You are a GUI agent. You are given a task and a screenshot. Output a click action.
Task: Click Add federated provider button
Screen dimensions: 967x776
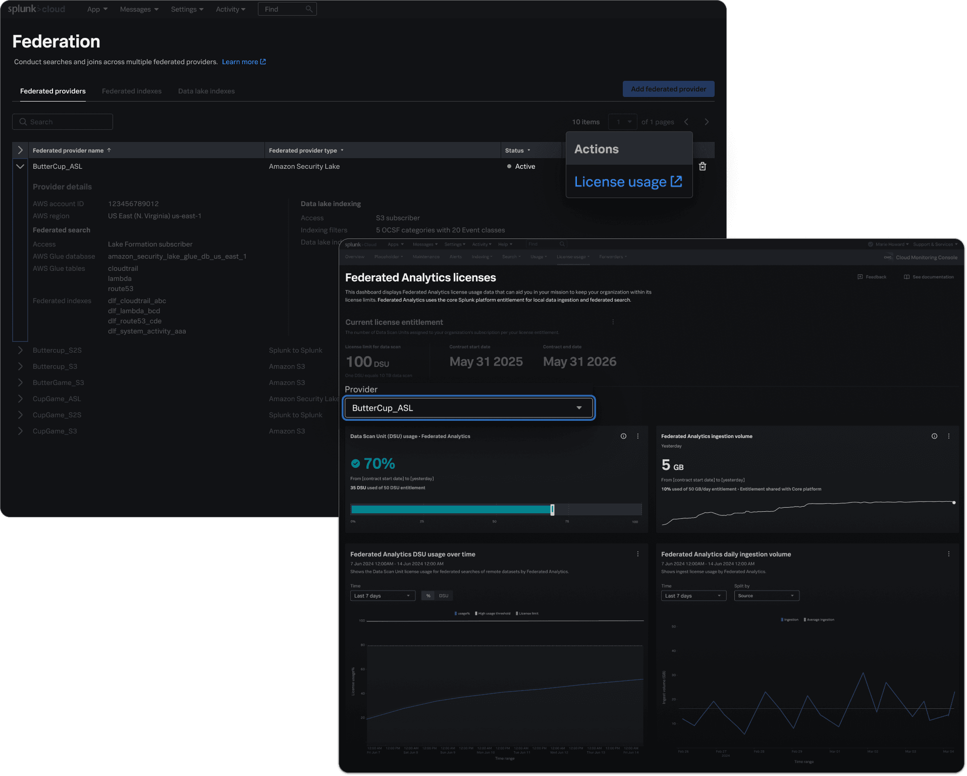tap(668, 89)
